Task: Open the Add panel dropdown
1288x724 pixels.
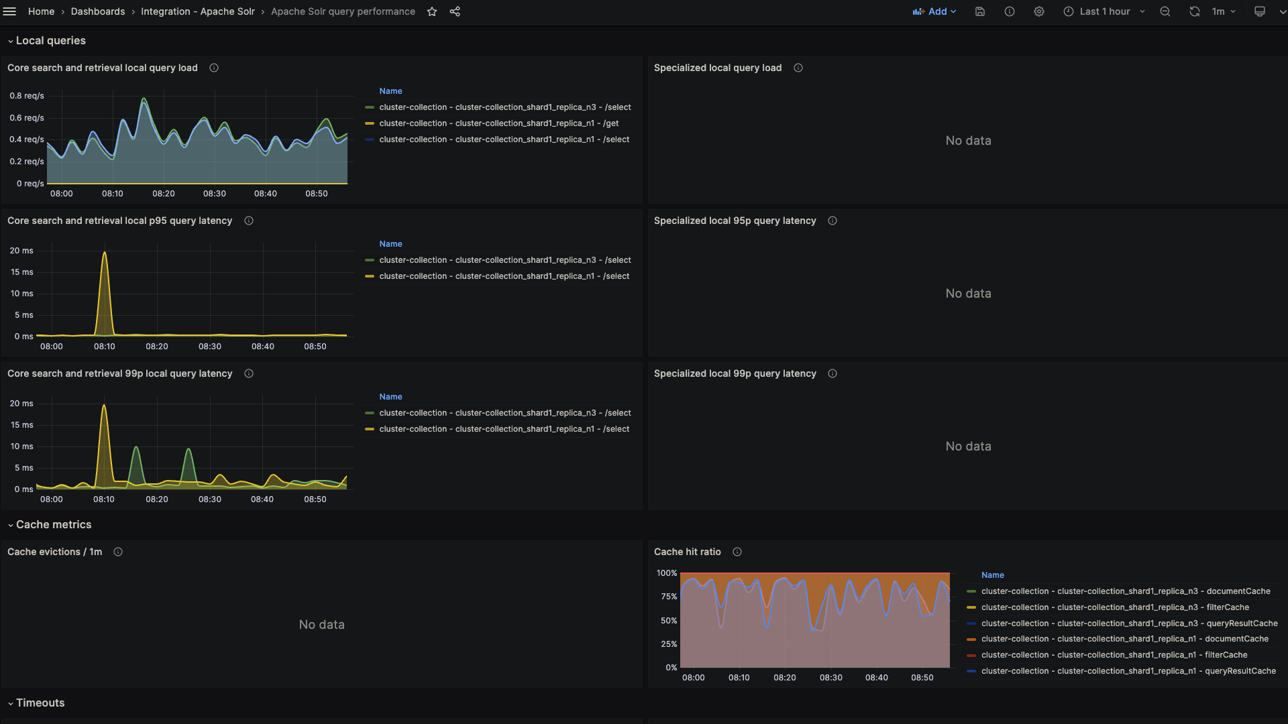Action: pyautogui.click(x=934, y=11)
